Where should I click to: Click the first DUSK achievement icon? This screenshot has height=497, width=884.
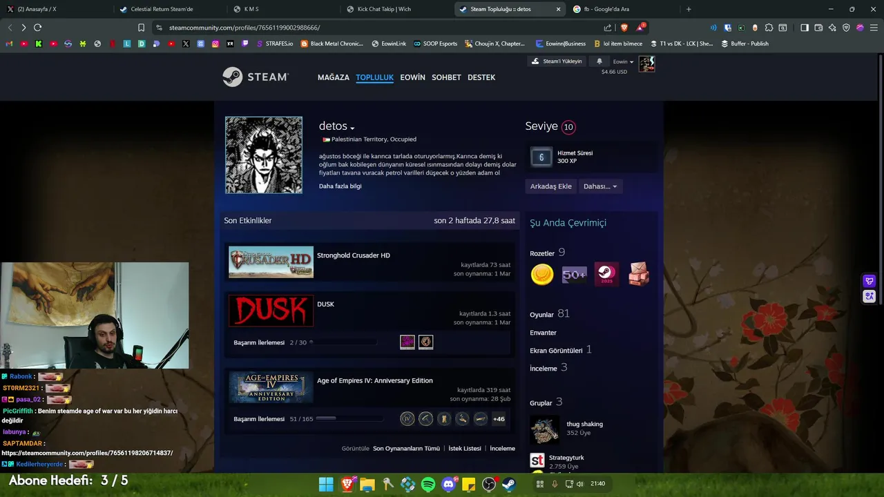407,342
